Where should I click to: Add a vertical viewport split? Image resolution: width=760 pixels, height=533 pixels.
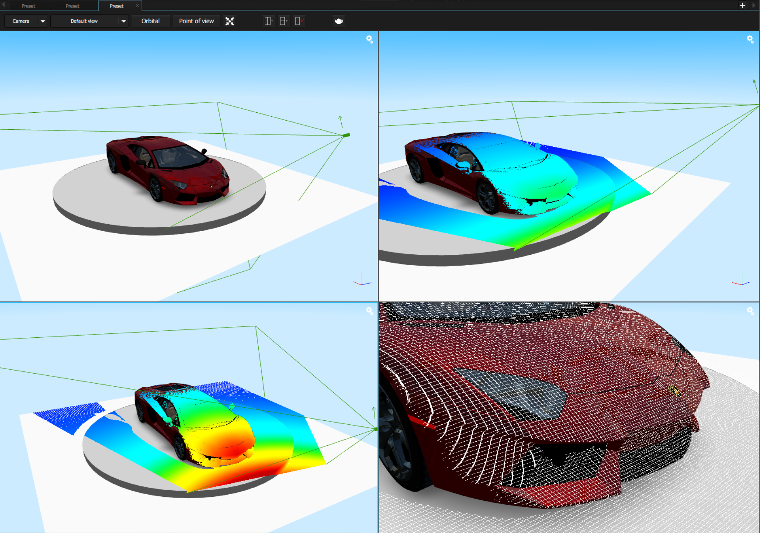click(268, 21)
